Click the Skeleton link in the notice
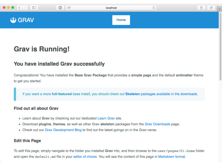Image resolution: width=222 pixels, height=166 pixels. click(132, 94)
